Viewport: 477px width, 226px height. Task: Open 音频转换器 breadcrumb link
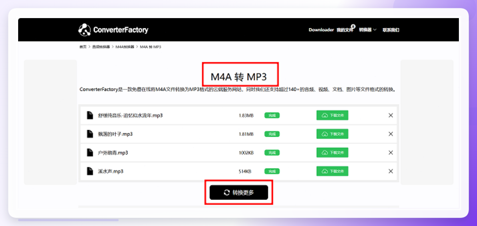click(101, 47)
